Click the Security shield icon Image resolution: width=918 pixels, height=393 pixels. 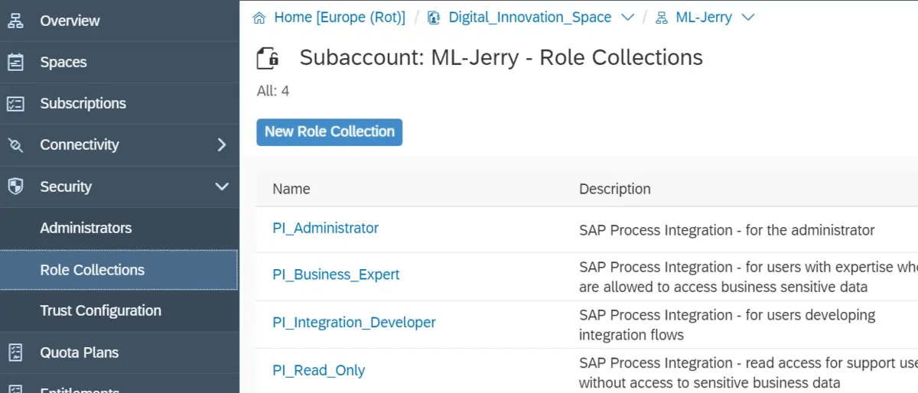[15, 187]
